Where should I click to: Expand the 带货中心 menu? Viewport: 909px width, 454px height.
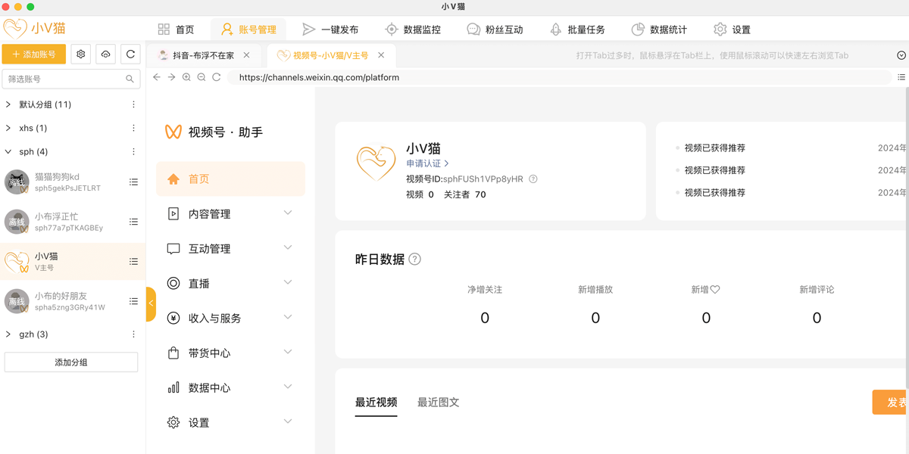tap(230, 353)
